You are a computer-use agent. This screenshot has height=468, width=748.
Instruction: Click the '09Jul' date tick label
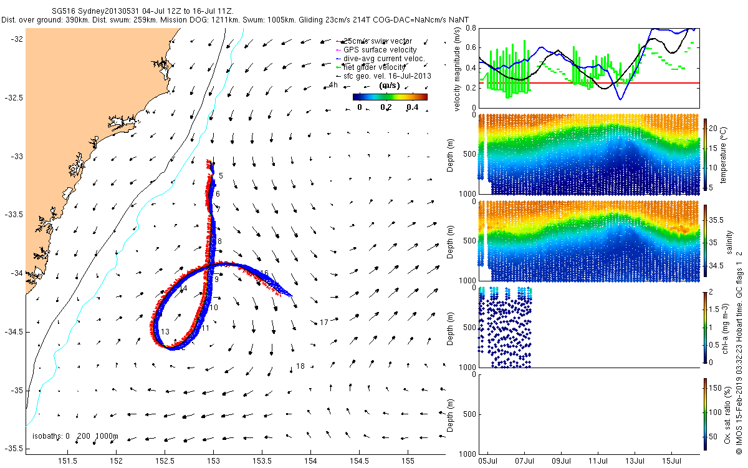click(562, 462)
